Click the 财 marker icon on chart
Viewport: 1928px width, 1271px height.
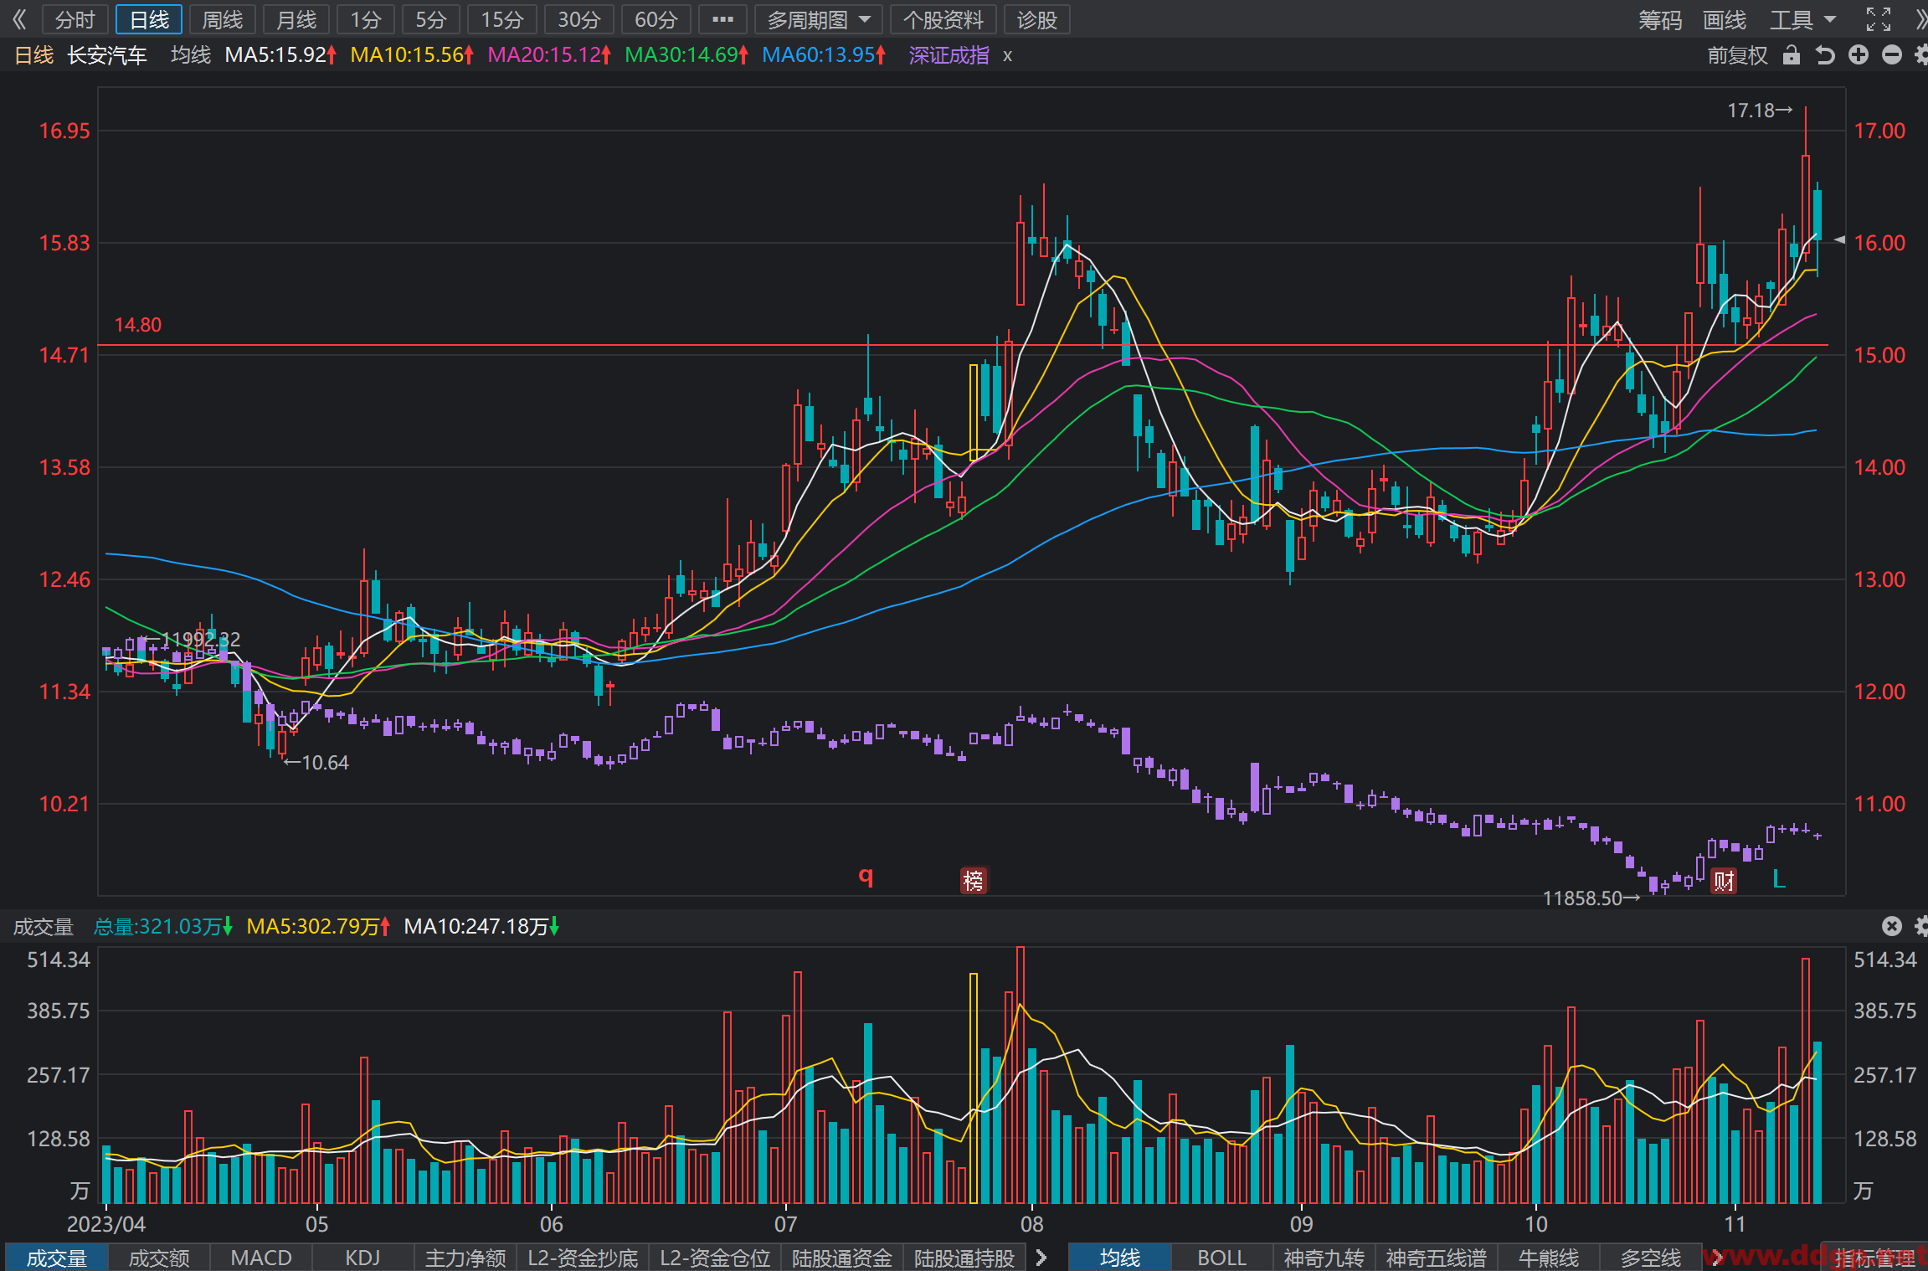pyautogui.click(x=1723, y=881)
